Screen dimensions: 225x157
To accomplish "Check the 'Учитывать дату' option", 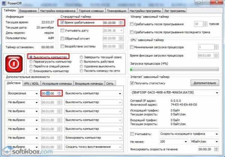I will tap(62, 31).
